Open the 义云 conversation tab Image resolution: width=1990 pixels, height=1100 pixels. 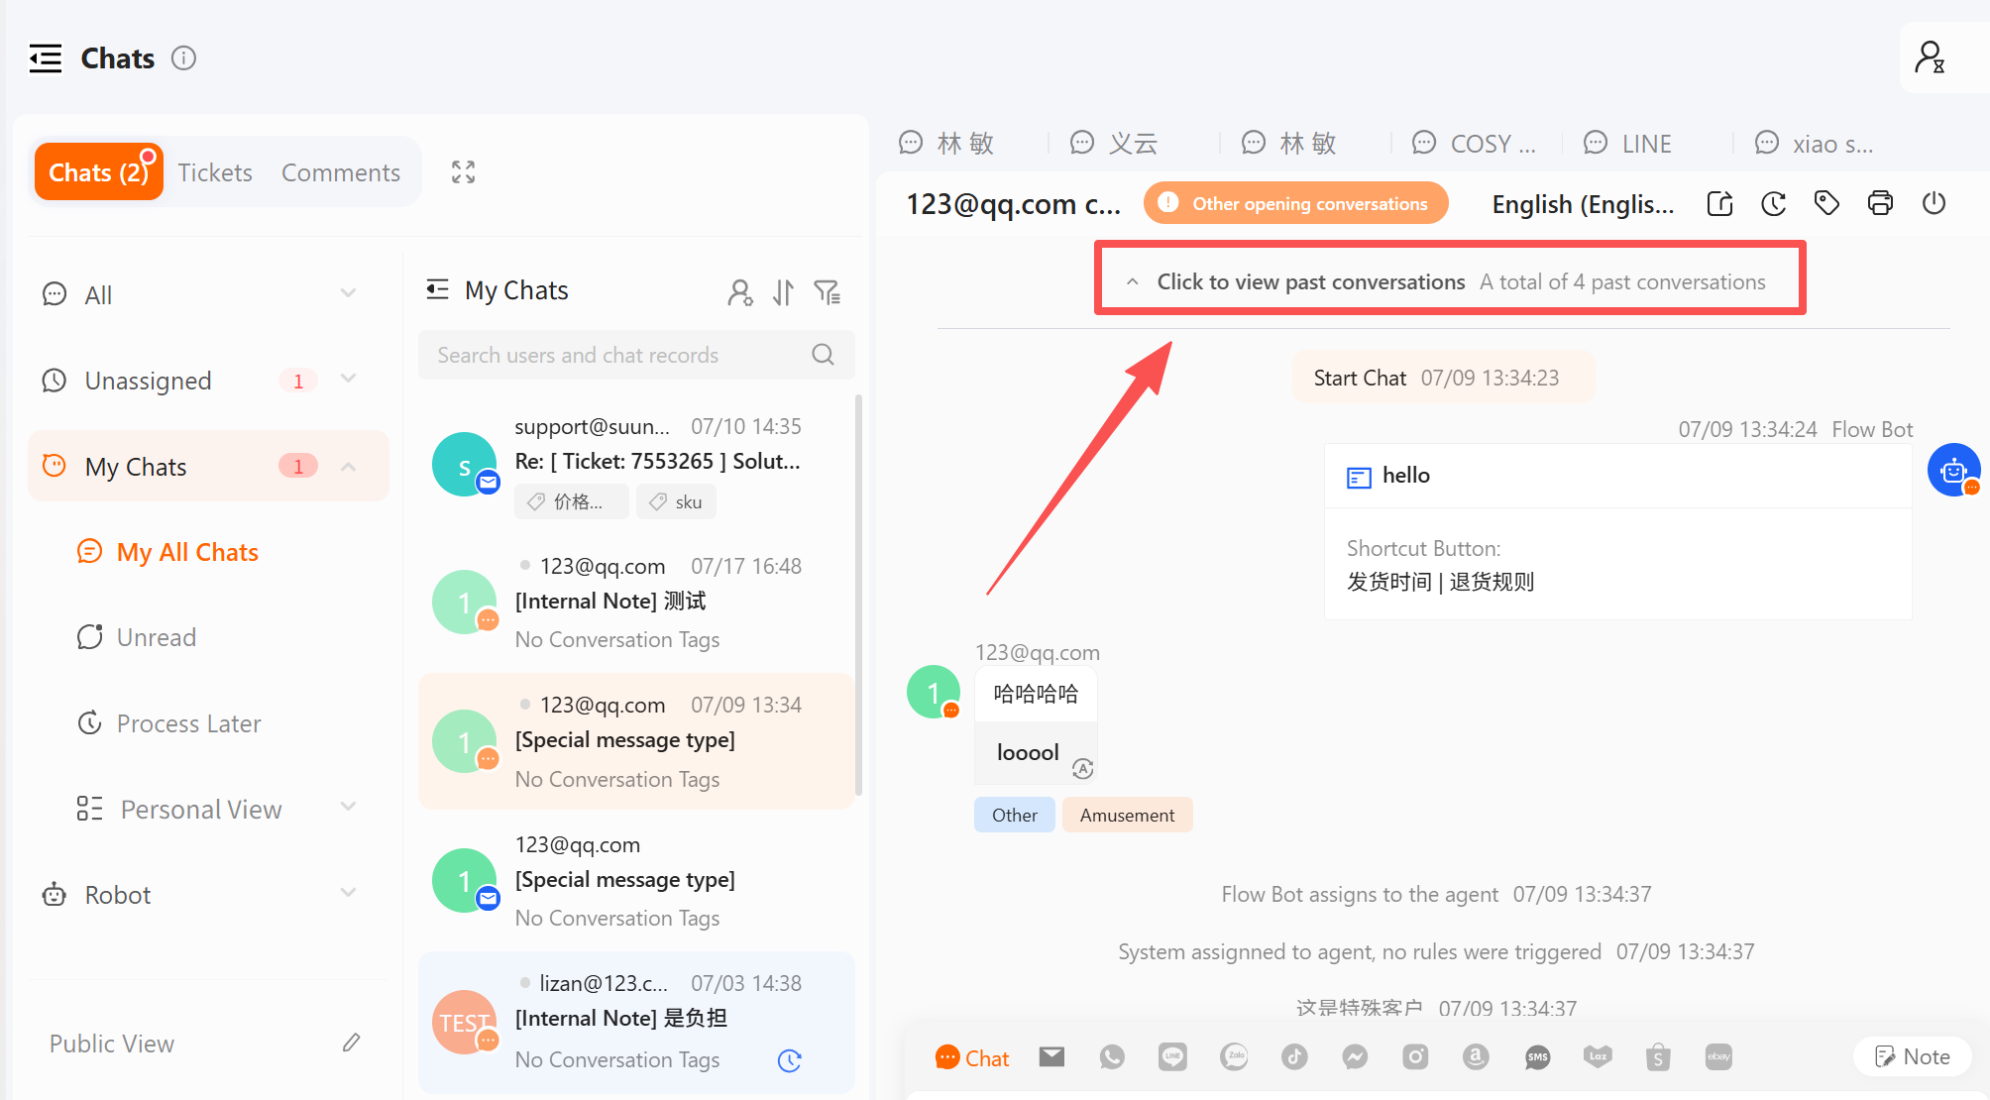1115,144
